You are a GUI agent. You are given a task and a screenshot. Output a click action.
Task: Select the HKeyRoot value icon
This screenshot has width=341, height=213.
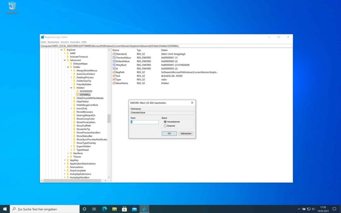(x=114, y=65)
